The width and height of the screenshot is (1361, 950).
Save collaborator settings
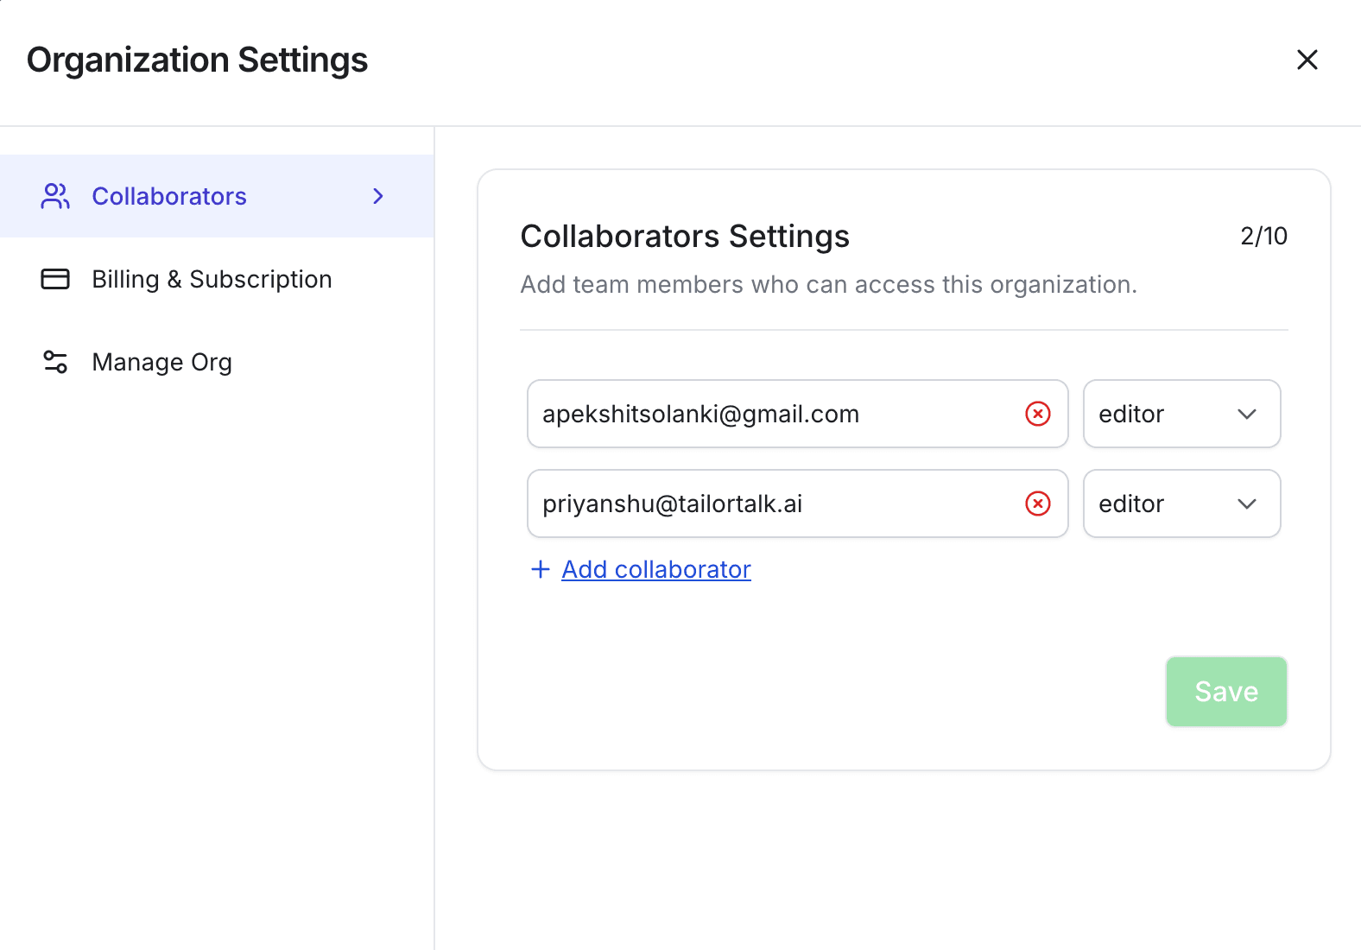pos(1226,692)
